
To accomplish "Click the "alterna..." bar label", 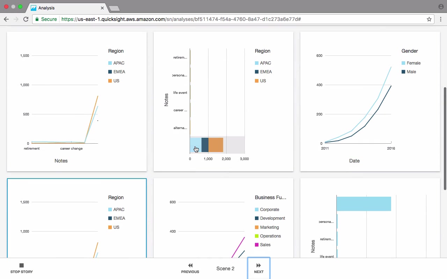I will (180, 128).
